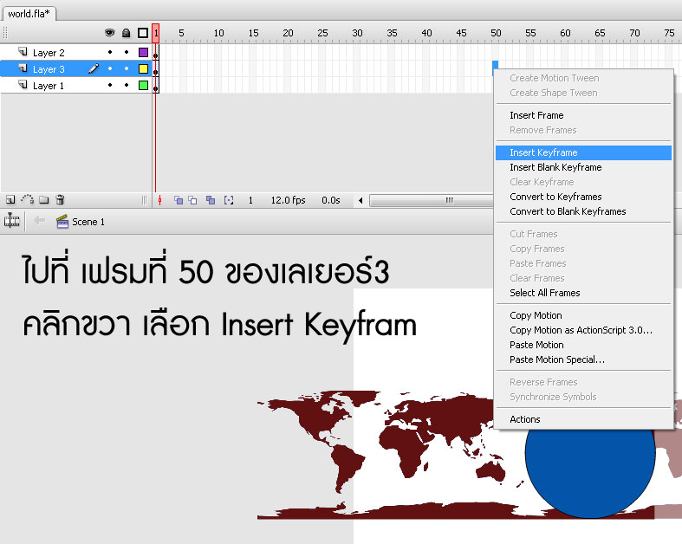Click the Layer 2 page icon
Viewport: 682px width, 544px height.
click(x=23, y=52)
